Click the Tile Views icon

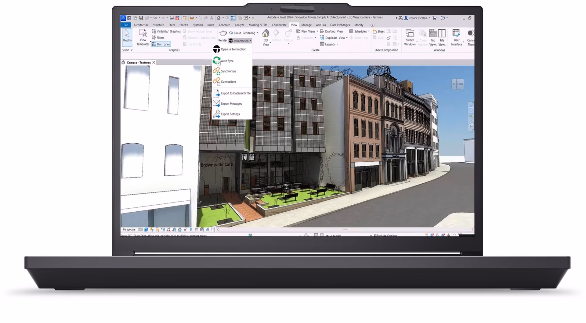pyautogui.click(x=442, y=34)
